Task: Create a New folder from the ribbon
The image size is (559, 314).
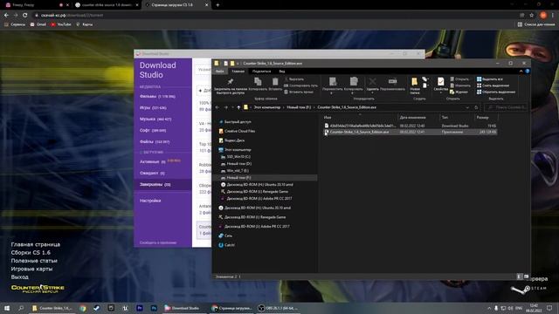Action: [x=415, y=85]
